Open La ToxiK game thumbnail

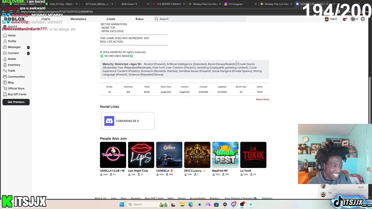[x=253, y=155]
